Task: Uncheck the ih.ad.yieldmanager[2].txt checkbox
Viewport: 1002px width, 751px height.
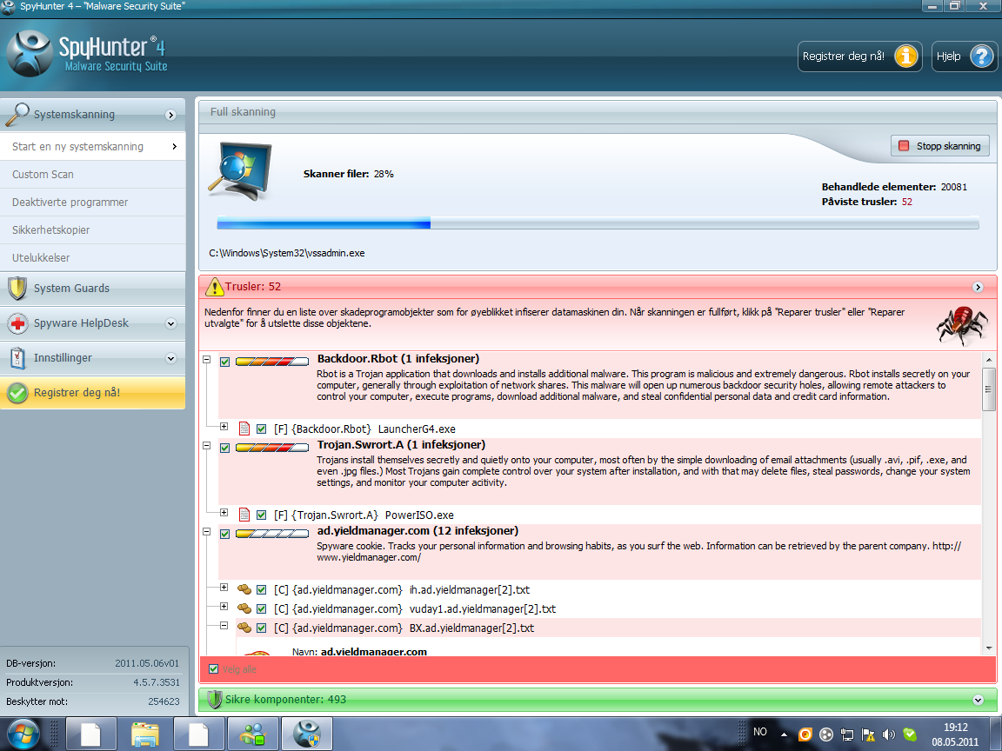Action: [261, 589]
